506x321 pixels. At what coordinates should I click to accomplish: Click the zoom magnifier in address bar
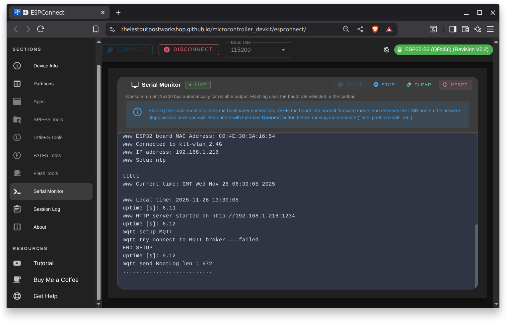point(346,29)
